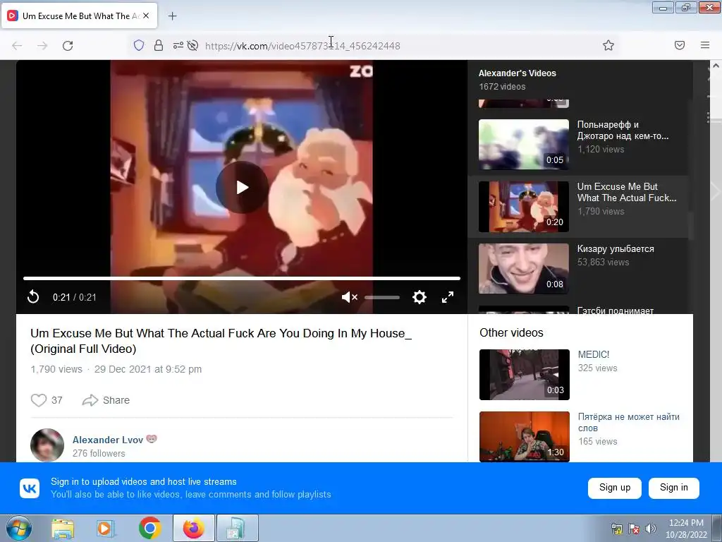Adjust the video volume slider
This screenshot has height=542, width=722.
pos(382,298)
